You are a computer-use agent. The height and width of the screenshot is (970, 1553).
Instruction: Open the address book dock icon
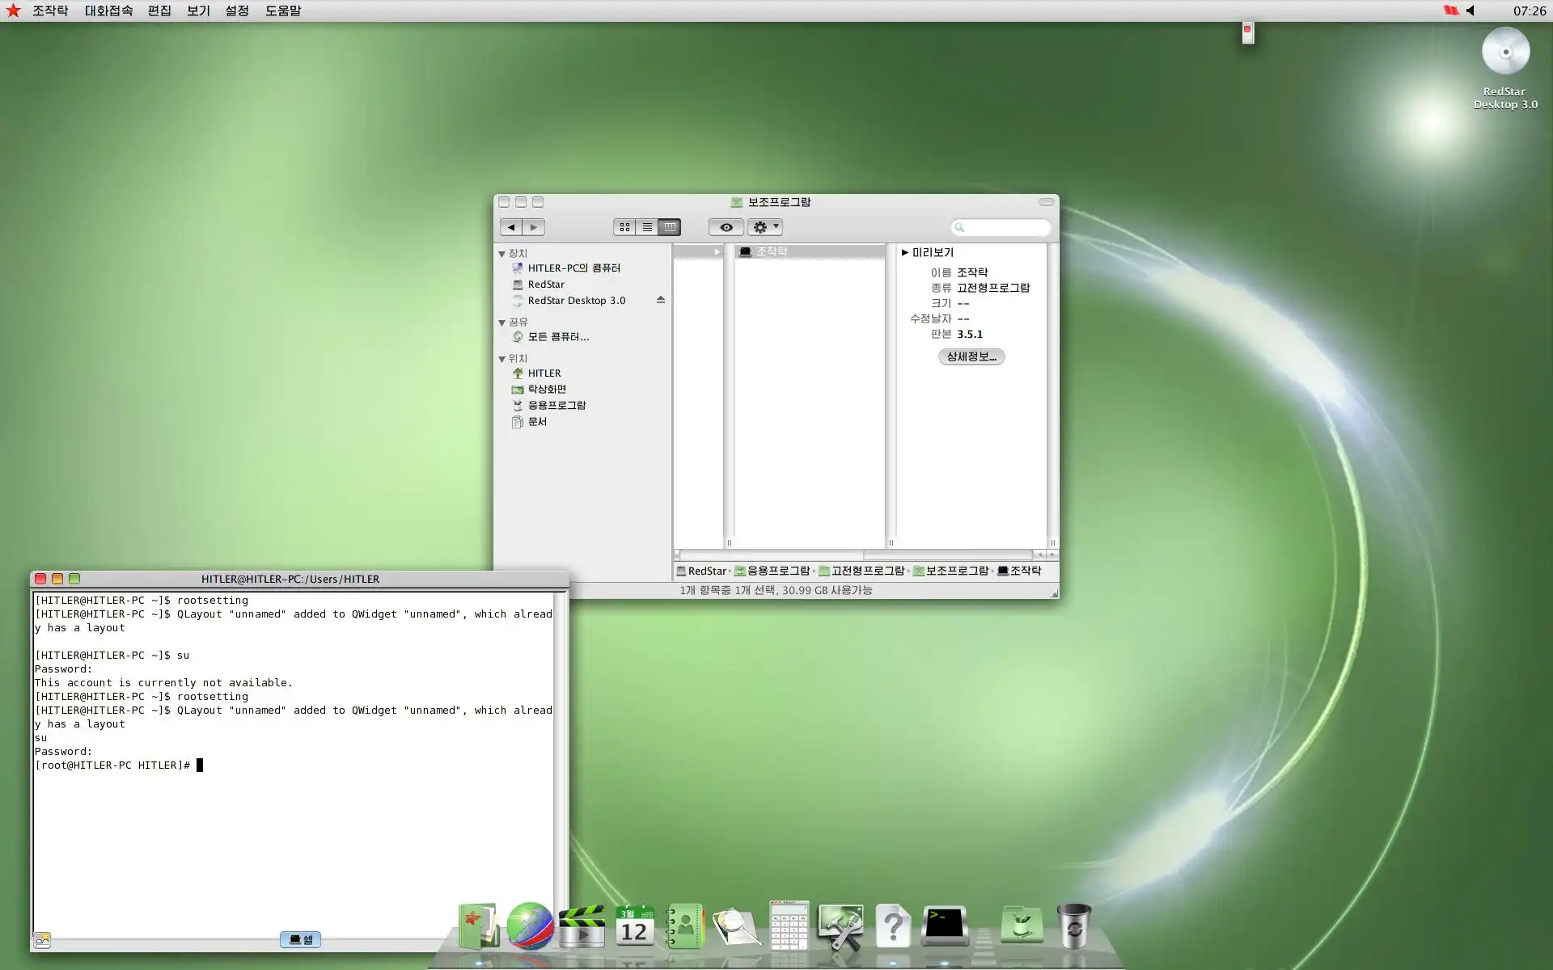click(685, 926)
